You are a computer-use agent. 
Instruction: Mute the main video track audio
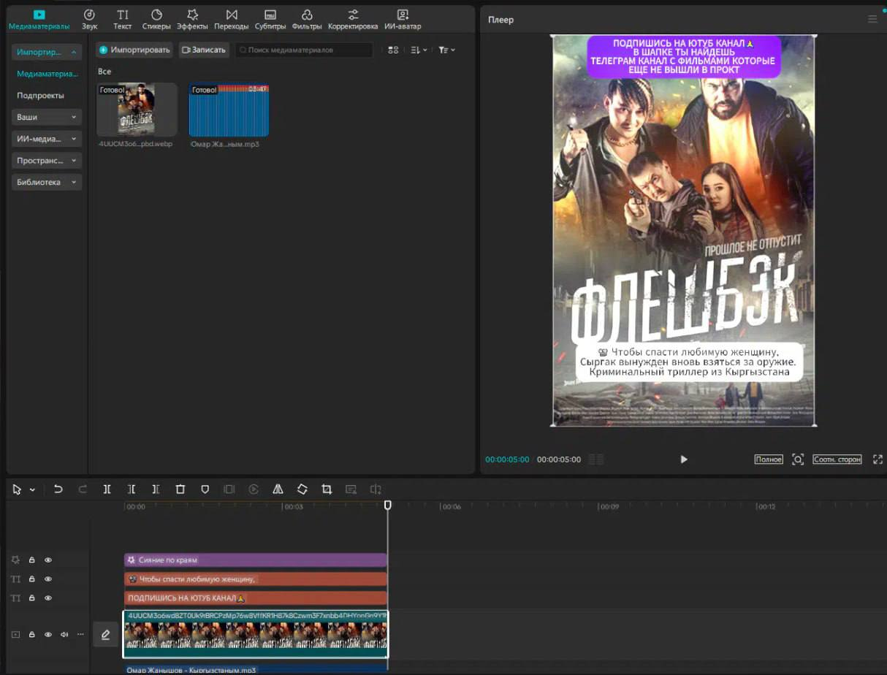coord(64,635)
